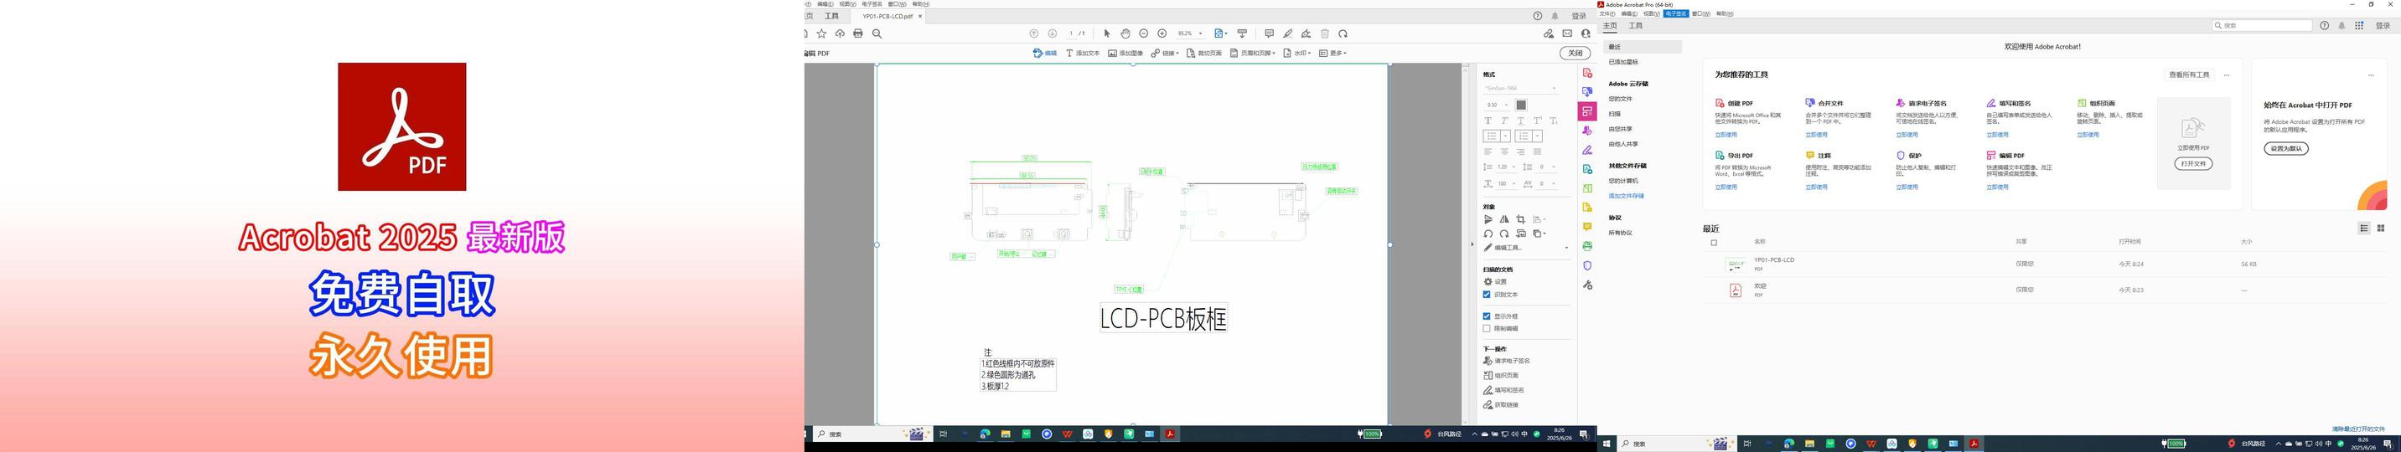Tick the select-all checkbox above the recent files list

tap(1713, 243)
